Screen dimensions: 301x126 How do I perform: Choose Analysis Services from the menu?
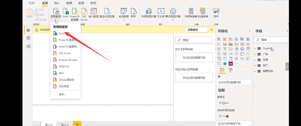click(x=65, y=60)
